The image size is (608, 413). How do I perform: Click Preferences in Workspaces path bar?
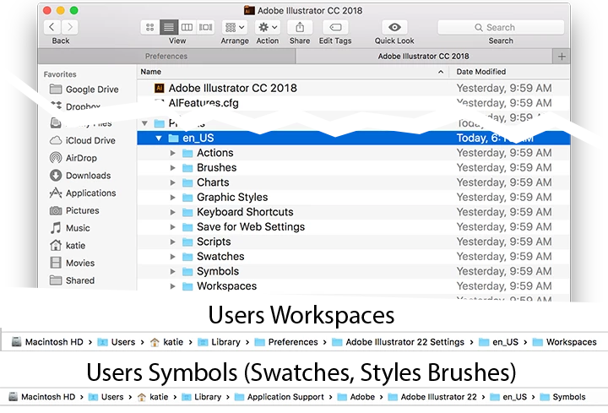pyautogui.click(x=286, y=342)
